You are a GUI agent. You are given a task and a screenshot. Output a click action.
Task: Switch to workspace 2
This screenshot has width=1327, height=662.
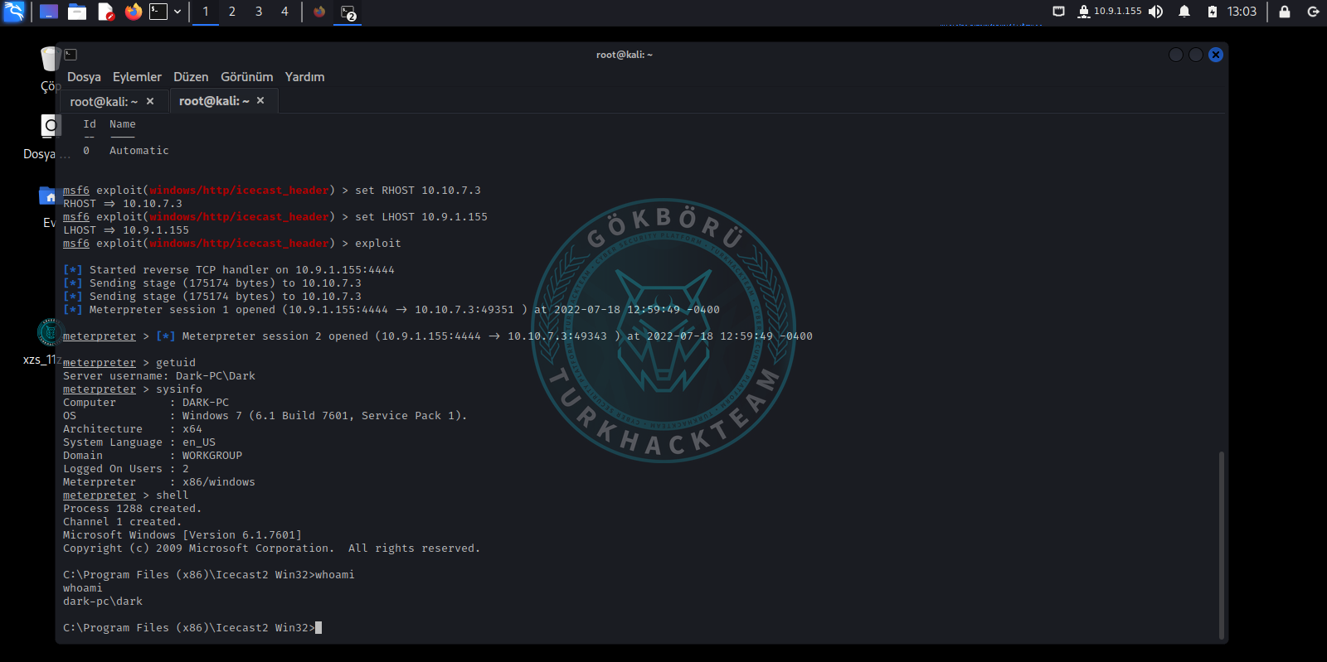click(232, 12)
